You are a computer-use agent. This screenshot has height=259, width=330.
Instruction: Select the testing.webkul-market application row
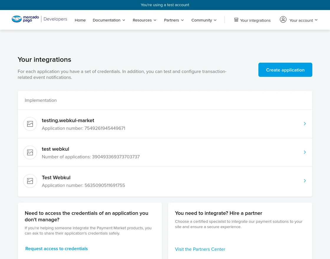point(165,124)
